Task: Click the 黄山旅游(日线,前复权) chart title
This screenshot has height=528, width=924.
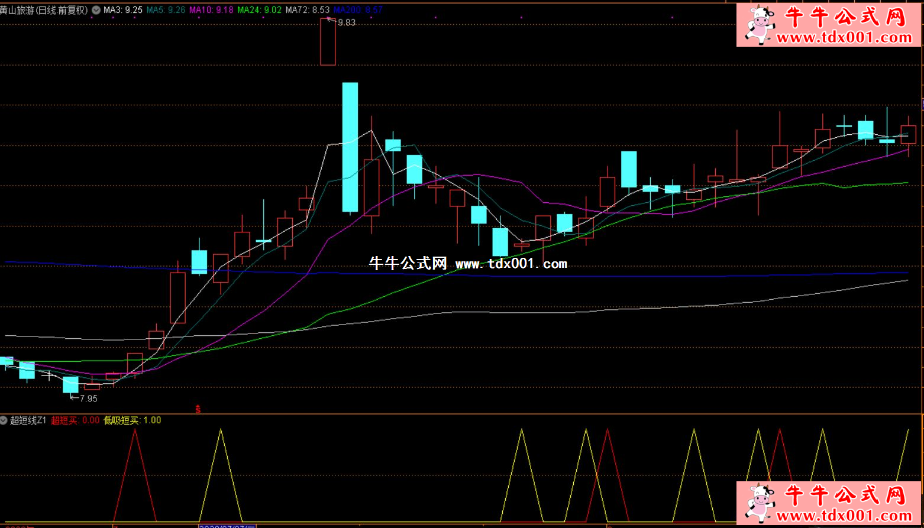Action: coord(44,10)
